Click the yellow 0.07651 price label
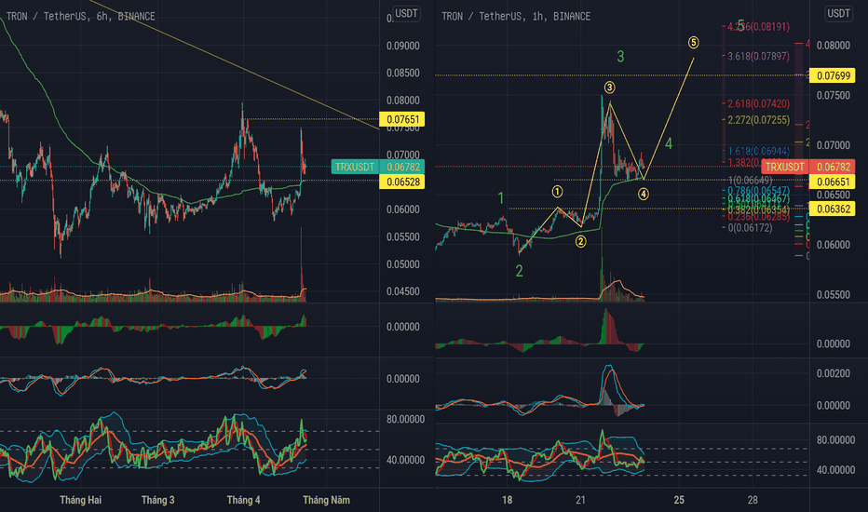 coord(402,119)
